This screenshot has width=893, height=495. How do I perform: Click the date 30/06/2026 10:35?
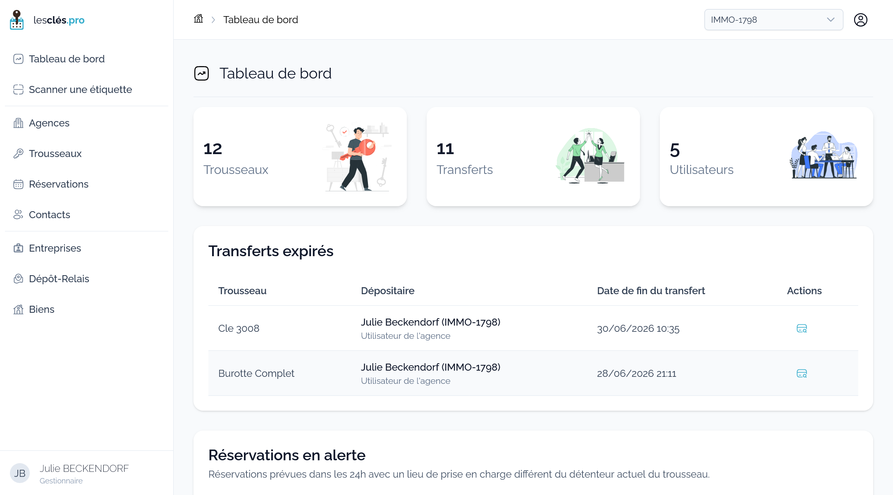tap(638, 329)
